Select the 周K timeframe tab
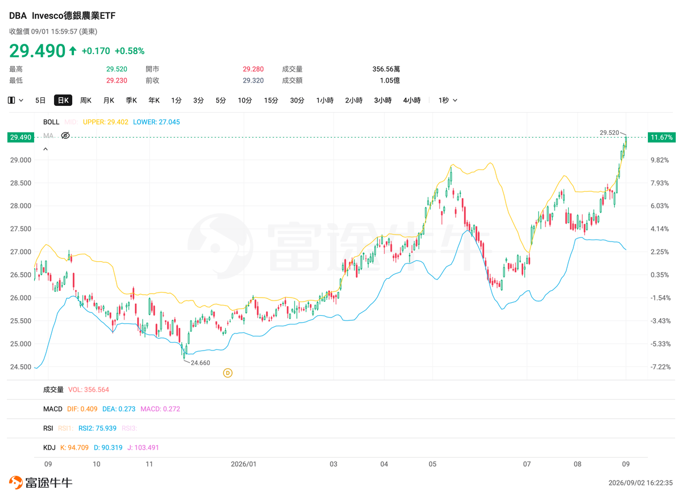Image resolution: width=682 pixels, height=498 pixels. tap(86, 100)
